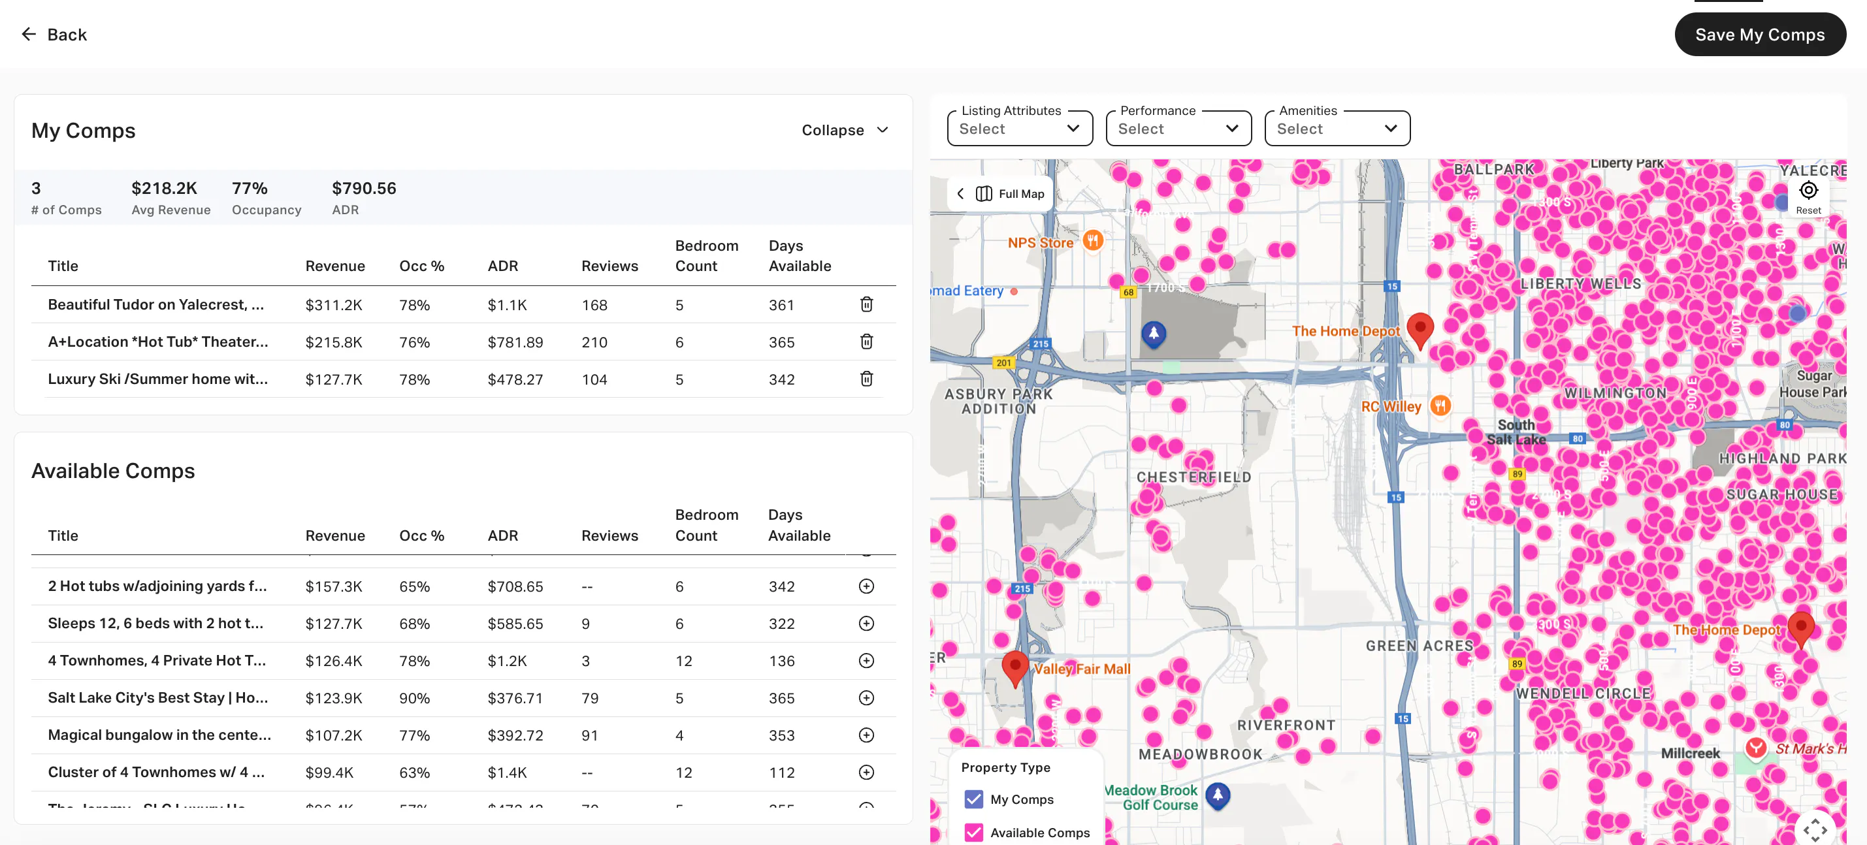Image resolution: width=1867 pixels, height=845 pixels.
Task: Click Magical bungalow in the center title
Action: coord(159,735)
